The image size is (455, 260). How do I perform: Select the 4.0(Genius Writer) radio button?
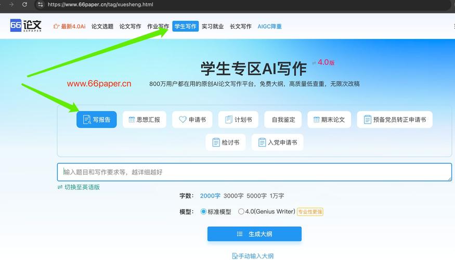[241, 212]
